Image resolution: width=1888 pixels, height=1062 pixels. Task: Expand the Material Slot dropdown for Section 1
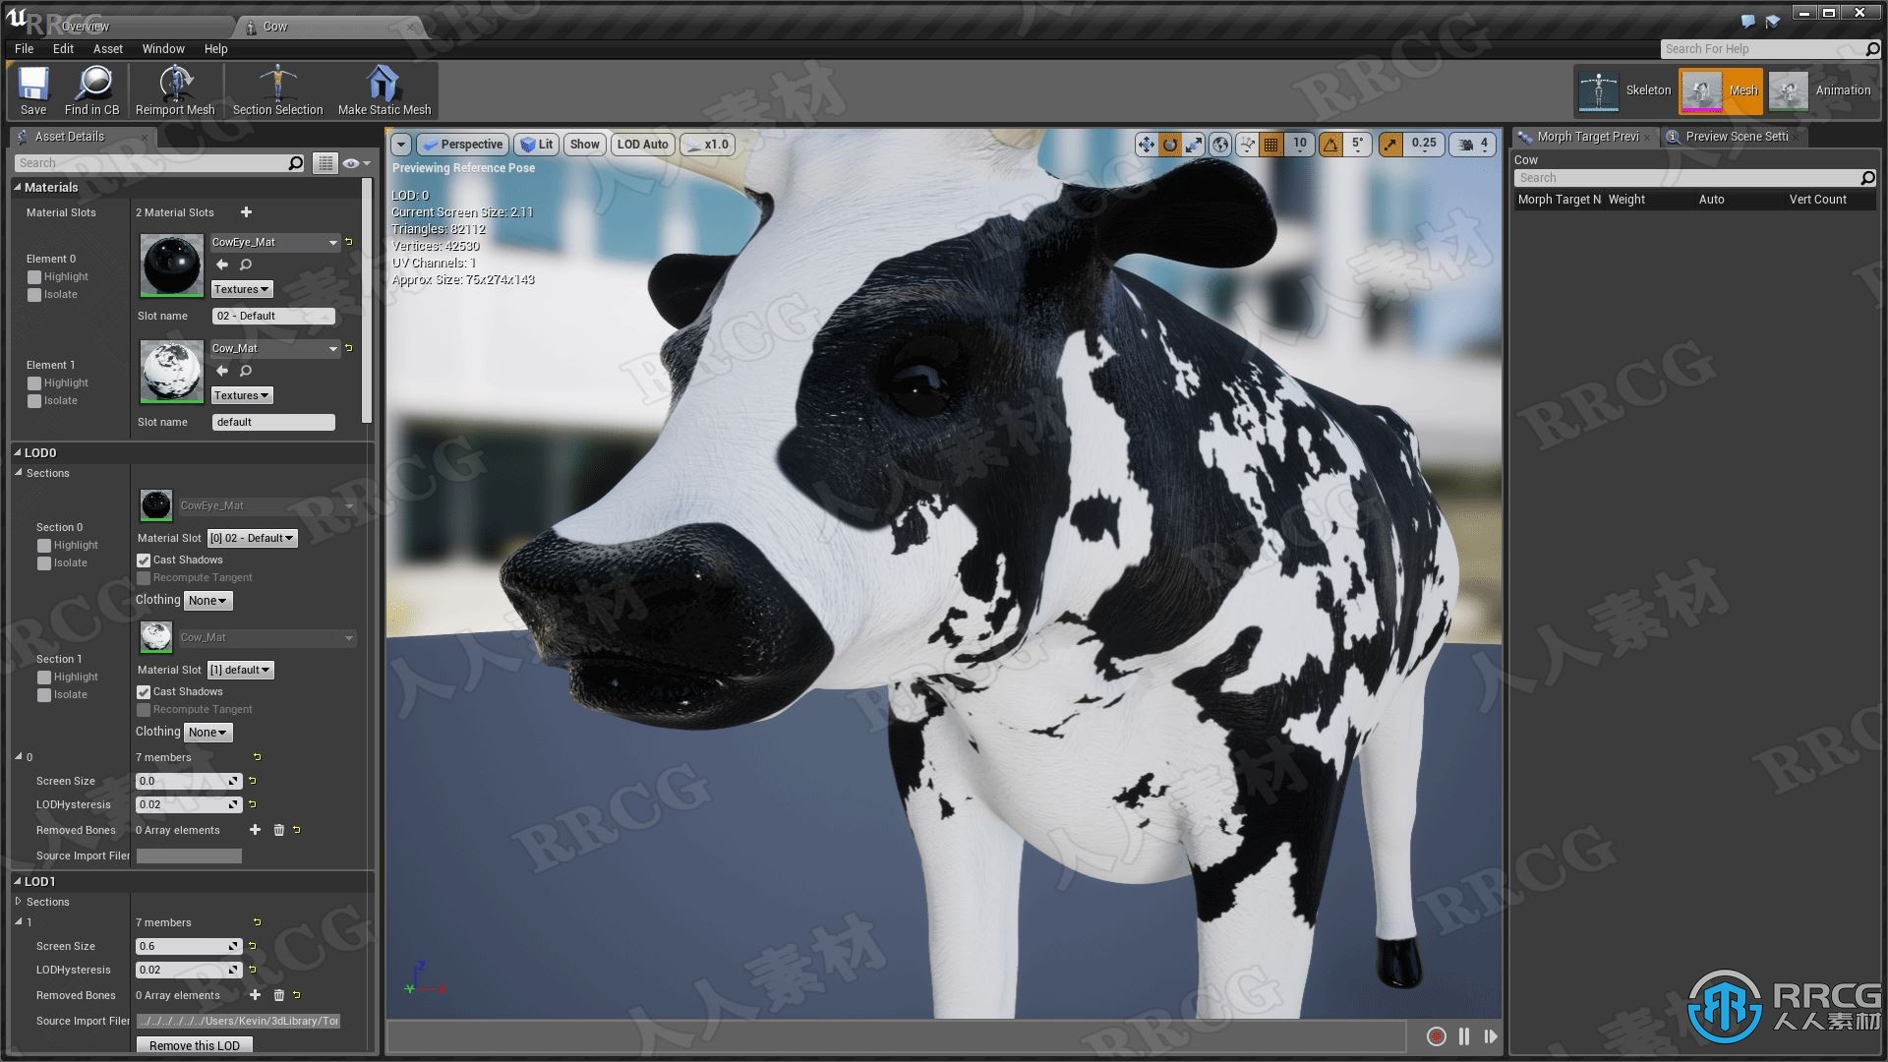click(239, 669)
